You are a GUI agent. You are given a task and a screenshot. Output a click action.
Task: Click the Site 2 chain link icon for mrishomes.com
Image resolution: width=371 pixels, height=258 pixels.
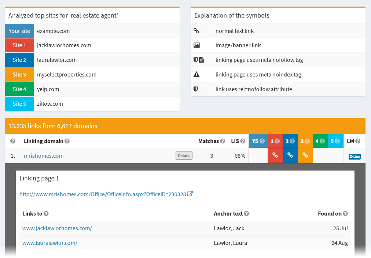click(290, 156)
